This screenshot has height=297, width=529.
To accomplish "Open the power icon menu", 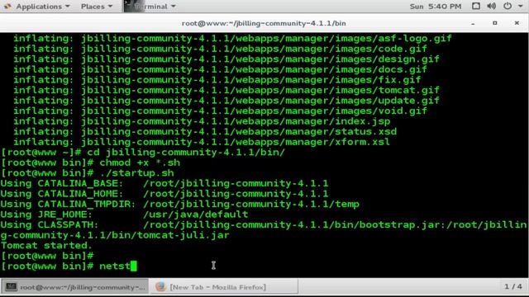I will (x=508, y=6).
